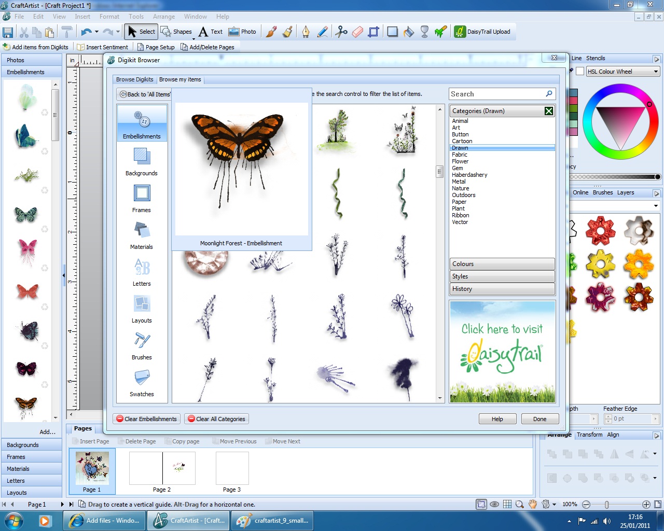The width and height of the screenshot is (664, 531).
Task: Select the Pencil tool
Action: [x=323, y=32]
